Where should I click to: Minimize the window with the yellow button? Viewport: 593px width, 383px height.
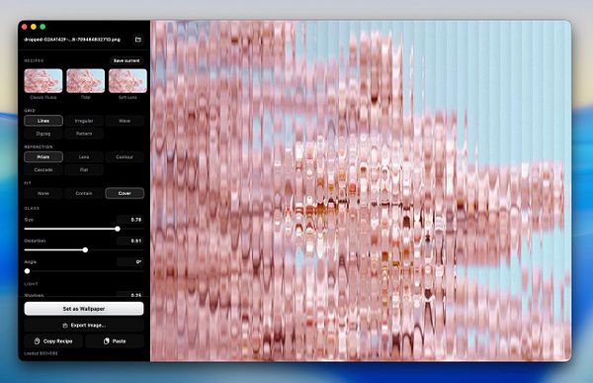coord(34,27)
